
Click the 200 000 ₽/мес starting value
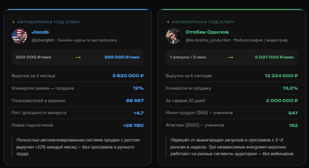point(33,57)
